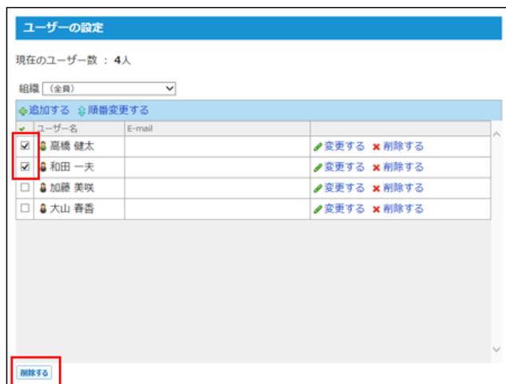Click the scrollbar down arrow of user list

point(496,349)
